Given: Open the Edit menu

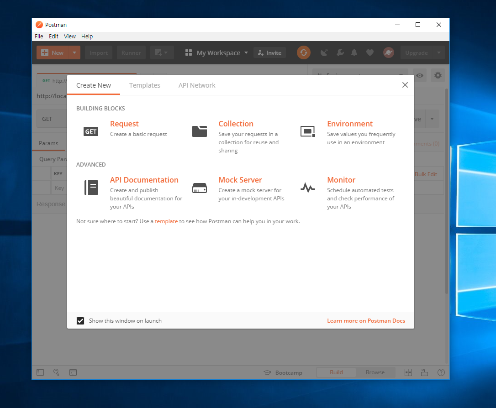Looking at the screenshot, I should pyautogui.click(x=53, y=37).
